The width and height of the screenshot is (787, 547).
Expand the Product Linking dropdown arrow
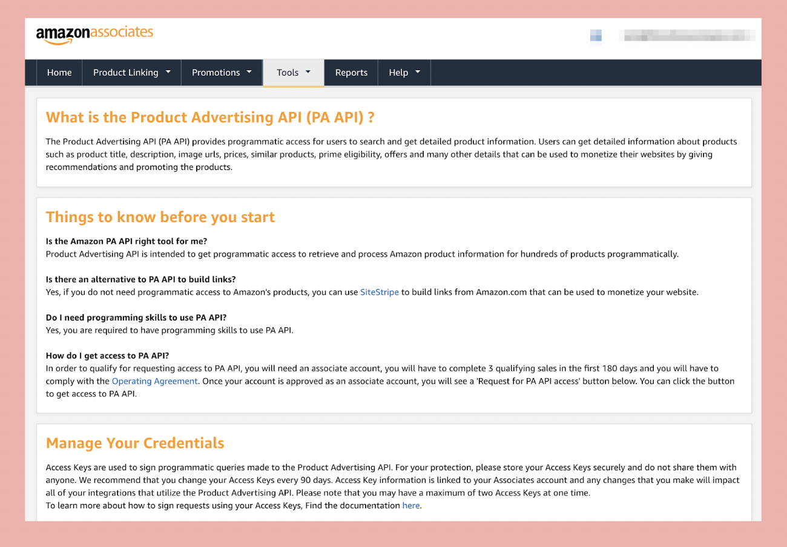coord(169,72)
